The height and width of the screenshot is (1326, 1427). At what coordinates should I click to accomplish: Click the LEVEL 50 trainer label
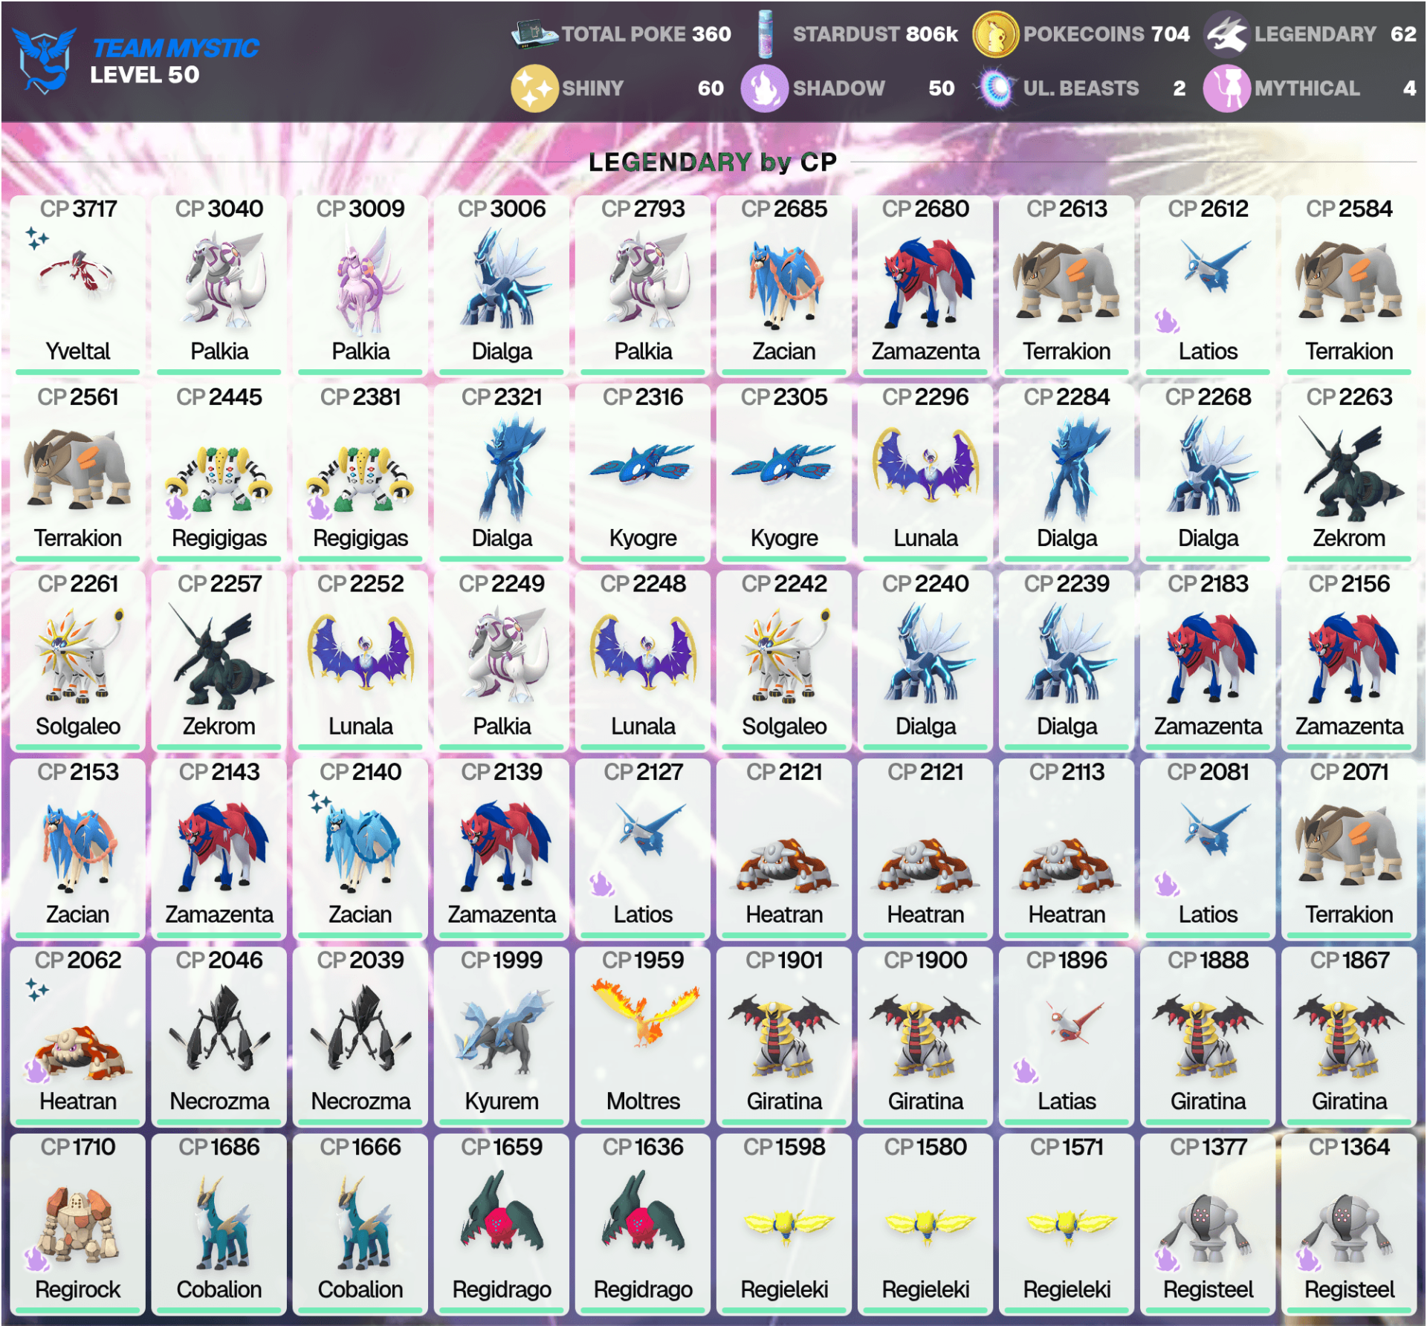pos(145,75)
